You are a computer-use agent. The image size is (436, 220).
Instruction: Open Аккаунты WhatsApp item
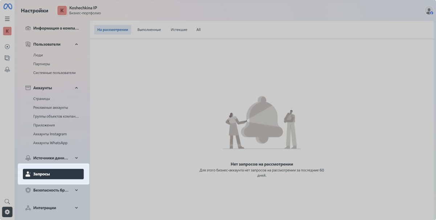50,143
